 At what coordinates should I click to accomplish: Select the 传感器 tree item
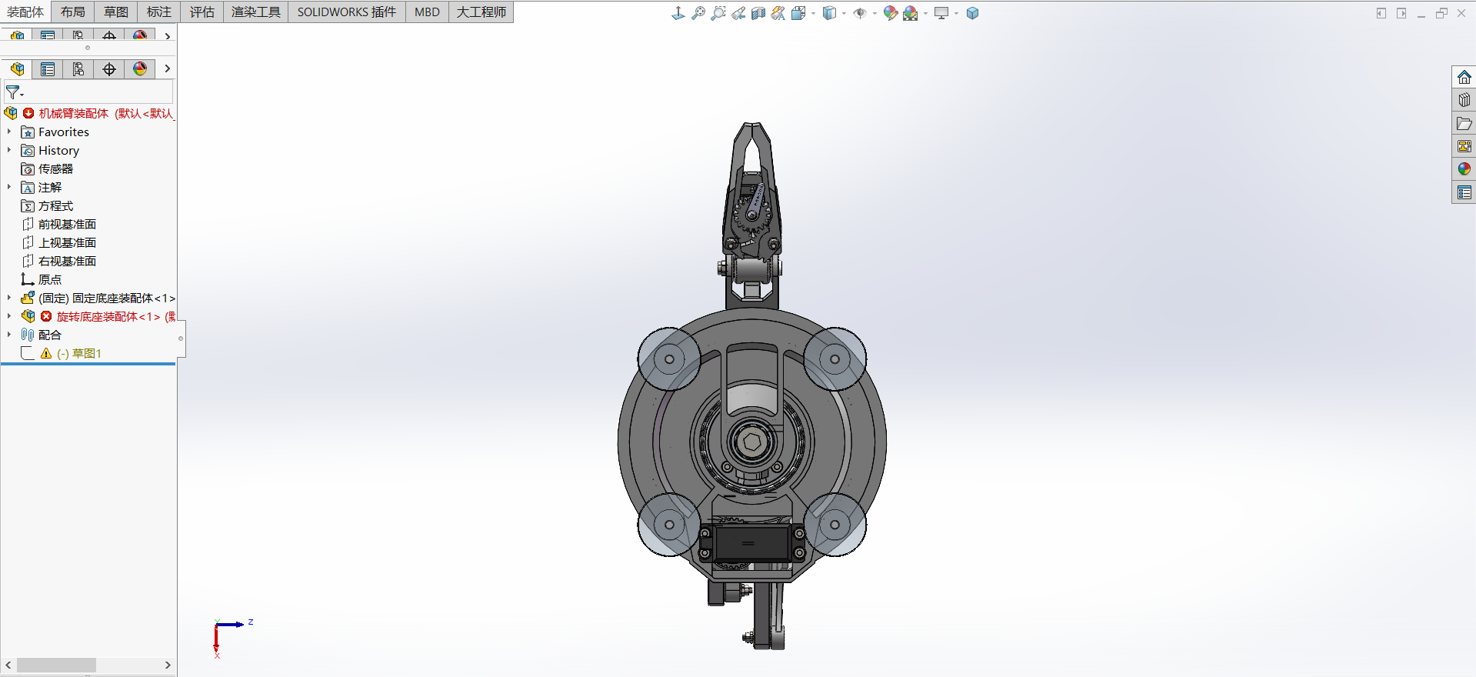click(56, 168)
